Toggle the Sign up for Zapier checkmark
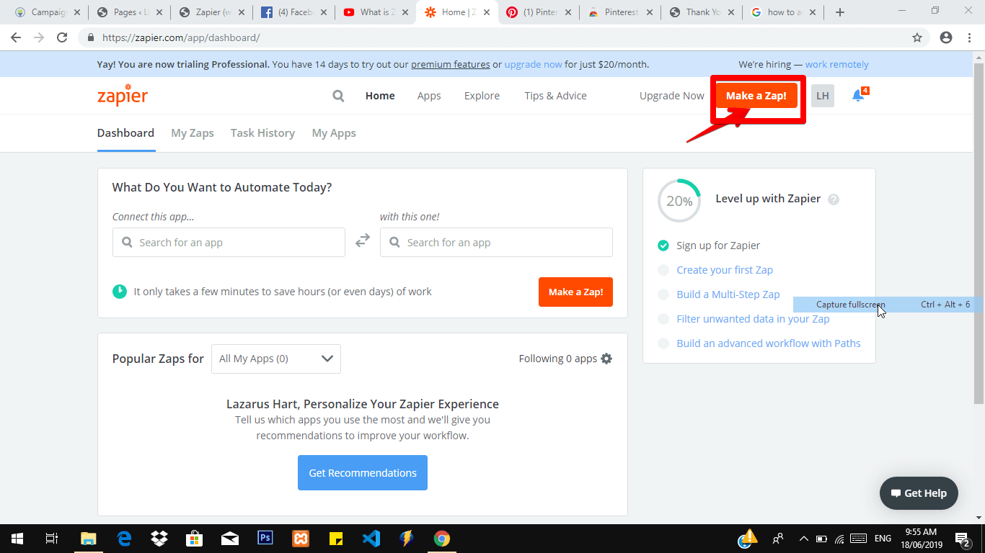The width and height of the screenshot is (985, 553). (663, 246)
